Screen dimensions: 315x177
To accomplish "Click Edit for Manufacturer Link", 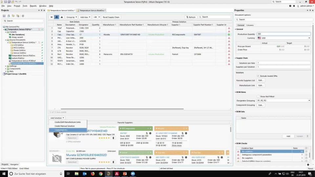I will (261, 85).
